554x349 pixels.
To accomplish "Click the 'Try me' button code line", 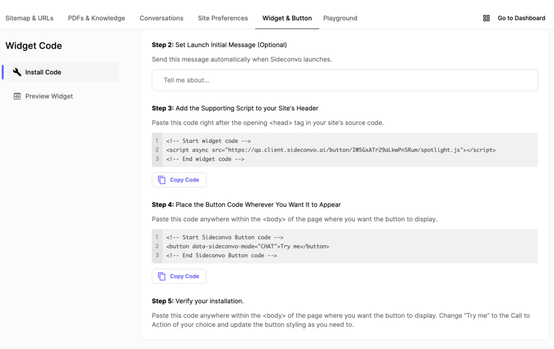I will (248, 246).
